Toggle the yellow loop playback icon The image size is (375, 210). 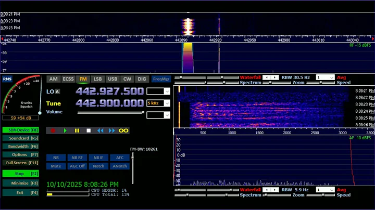click(x=123, y=130)
